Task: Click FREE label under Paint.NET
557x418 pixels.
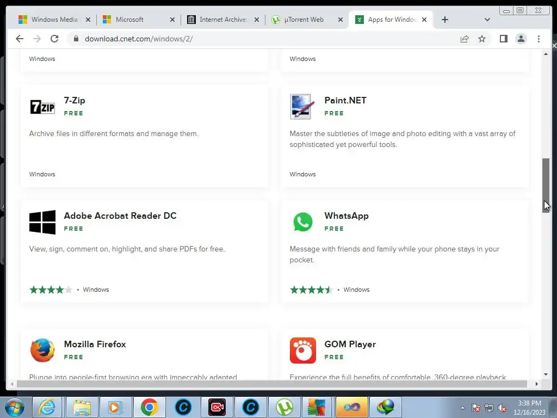Action: (334, 113)
